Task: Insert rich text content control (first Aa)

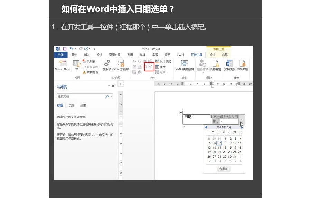Action: tap(134, 61)
